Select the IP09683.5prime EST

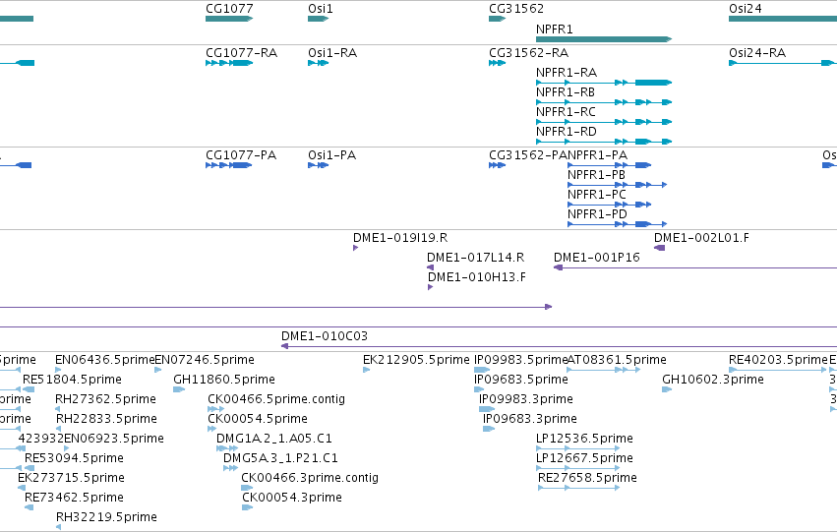[479, 389]
